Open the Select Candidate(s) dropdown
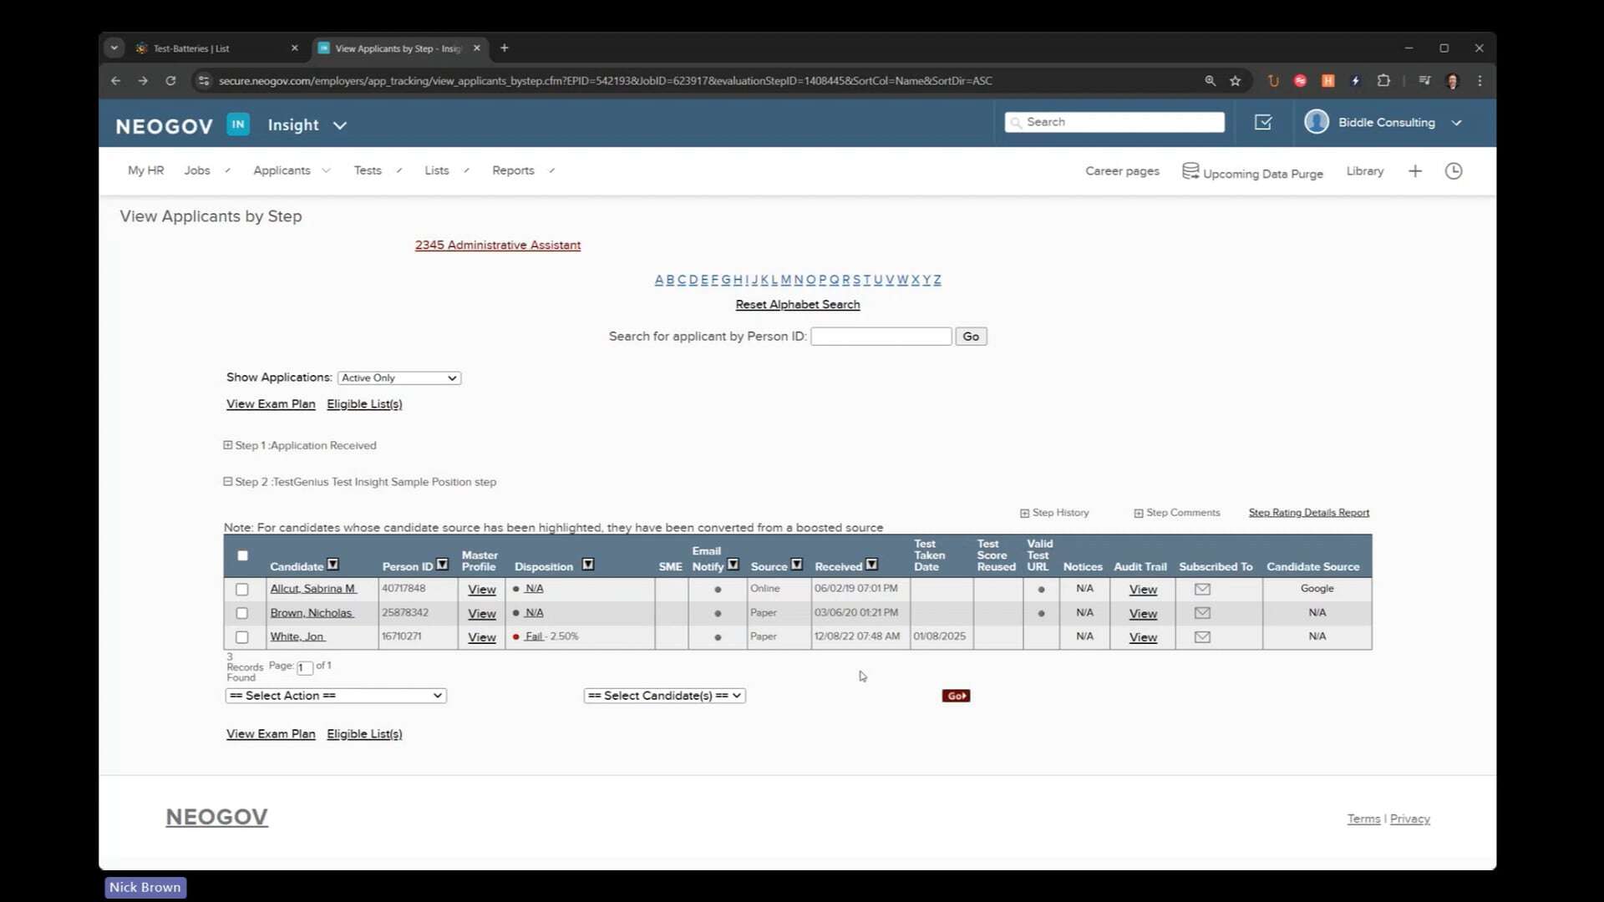The height and width of the screenshot is (902, 1604). 664,696
